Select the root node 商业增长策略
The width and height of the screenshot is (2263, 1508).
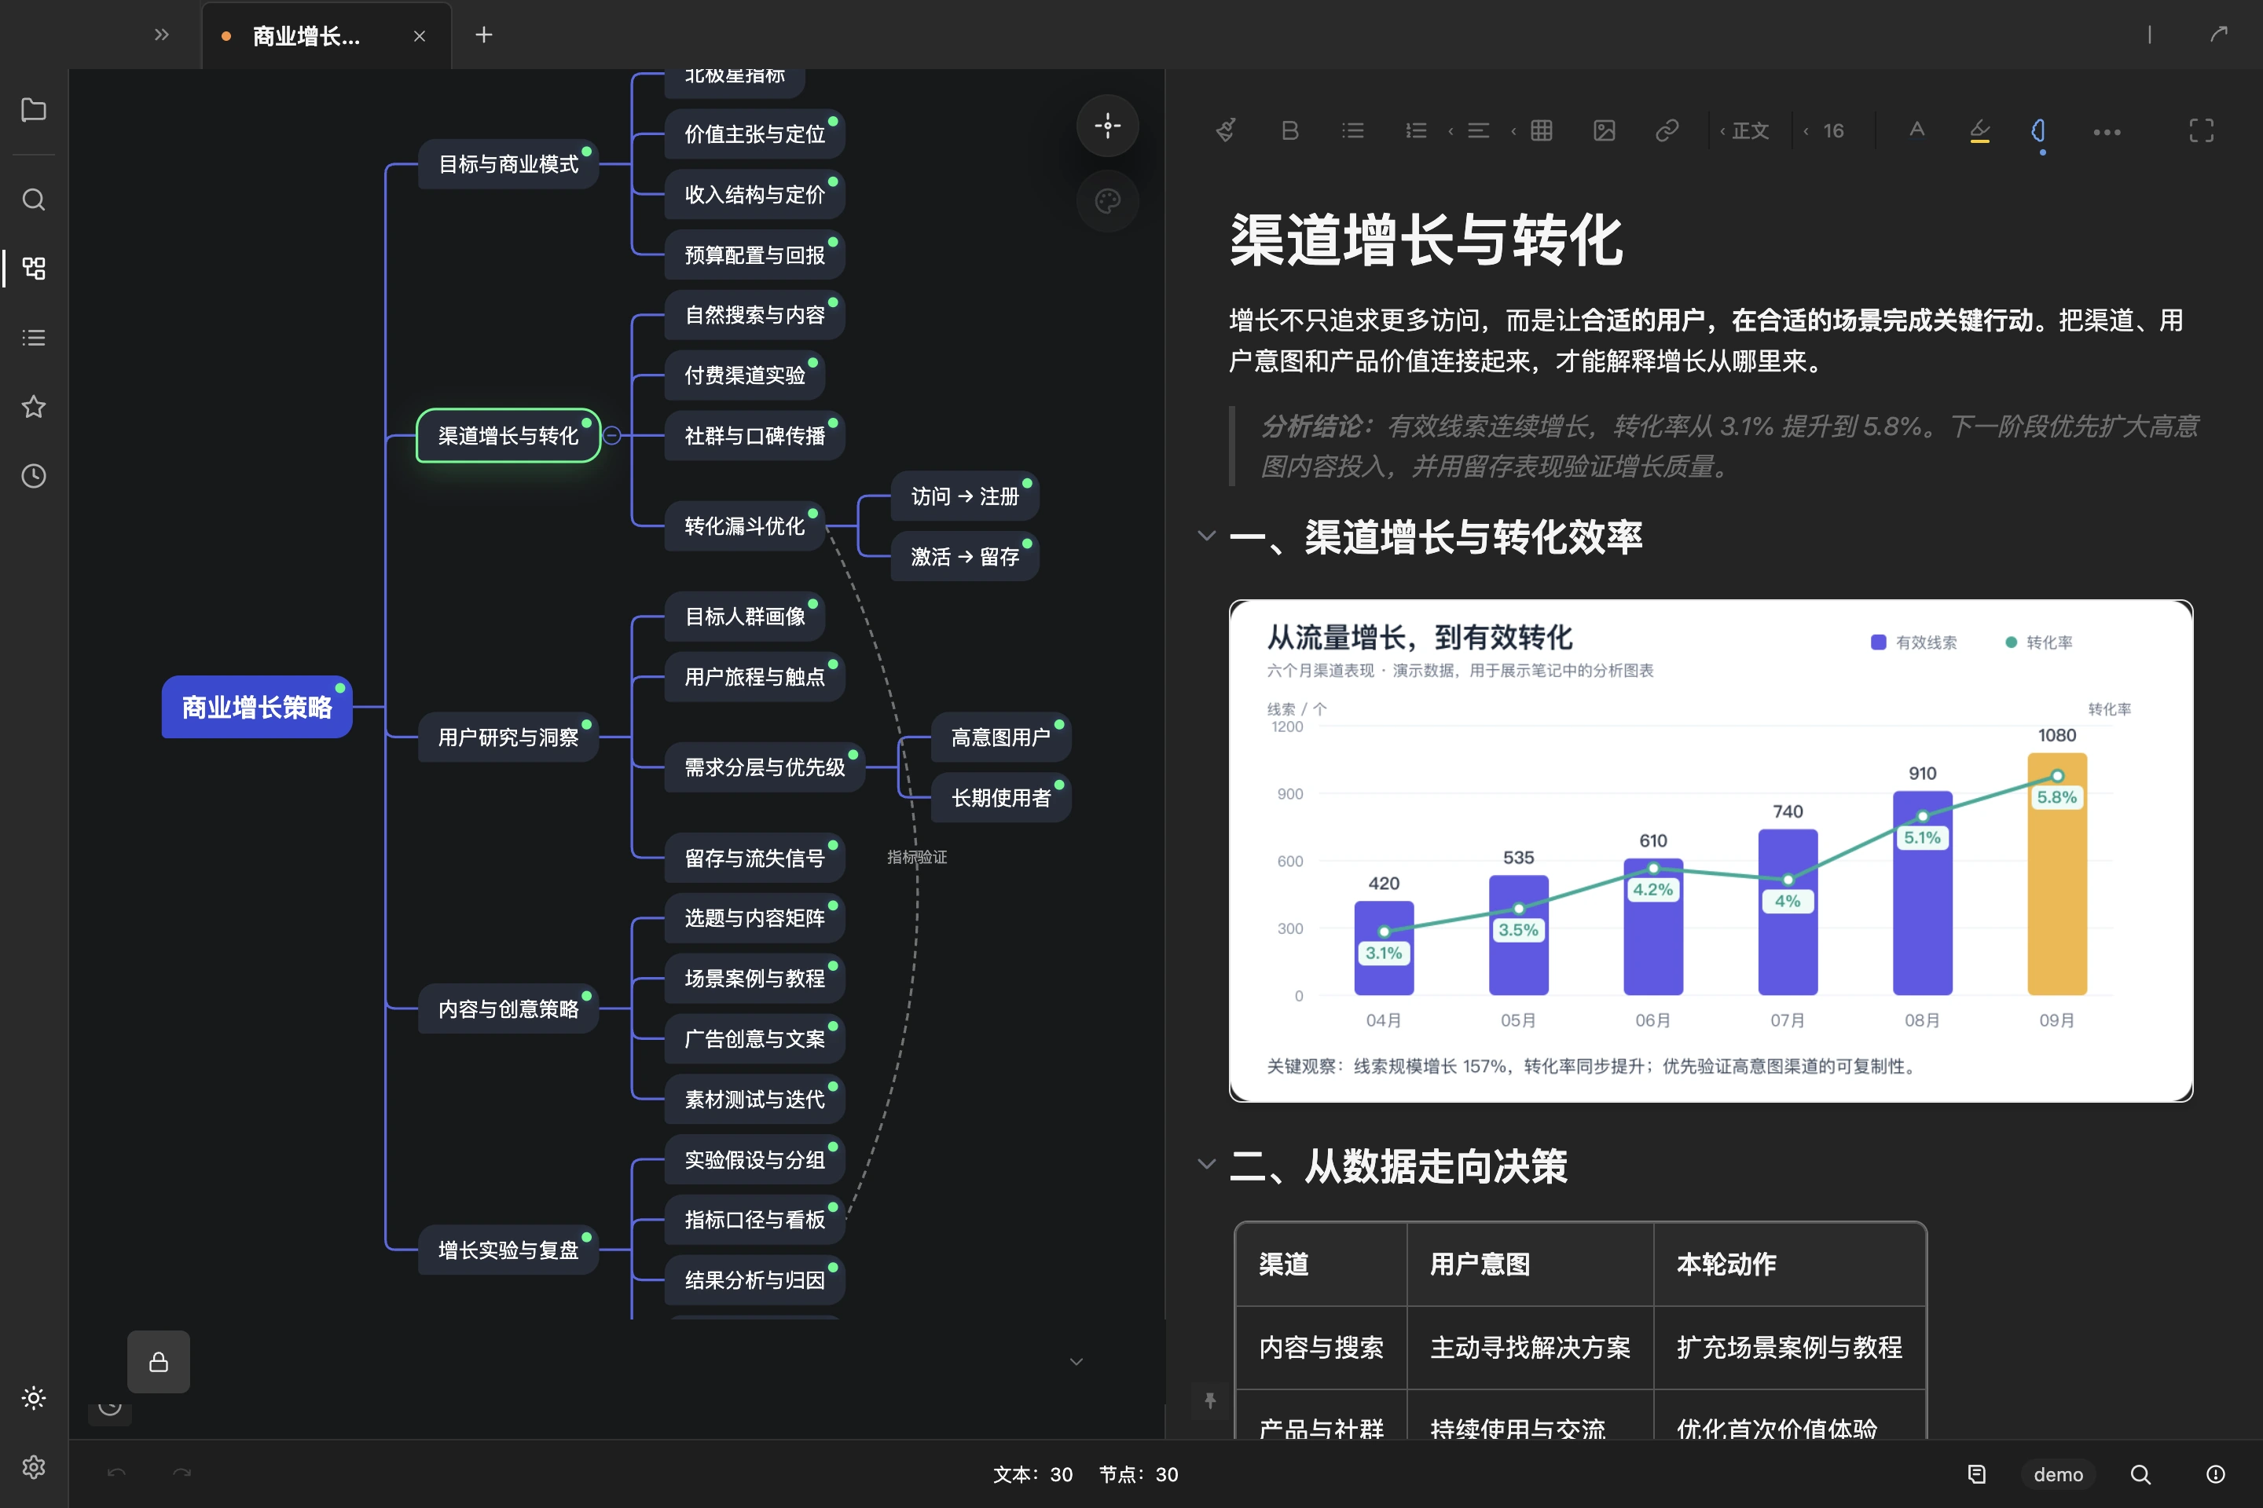[257, 707]
